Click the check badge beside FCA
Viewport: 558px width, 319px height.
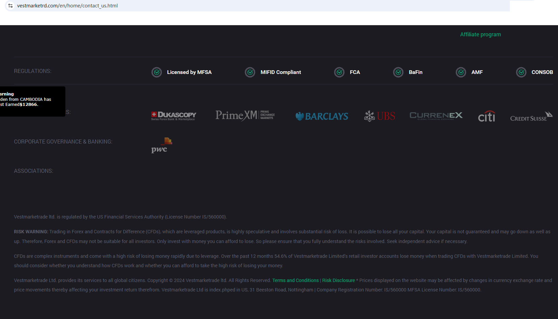point(339,72)
